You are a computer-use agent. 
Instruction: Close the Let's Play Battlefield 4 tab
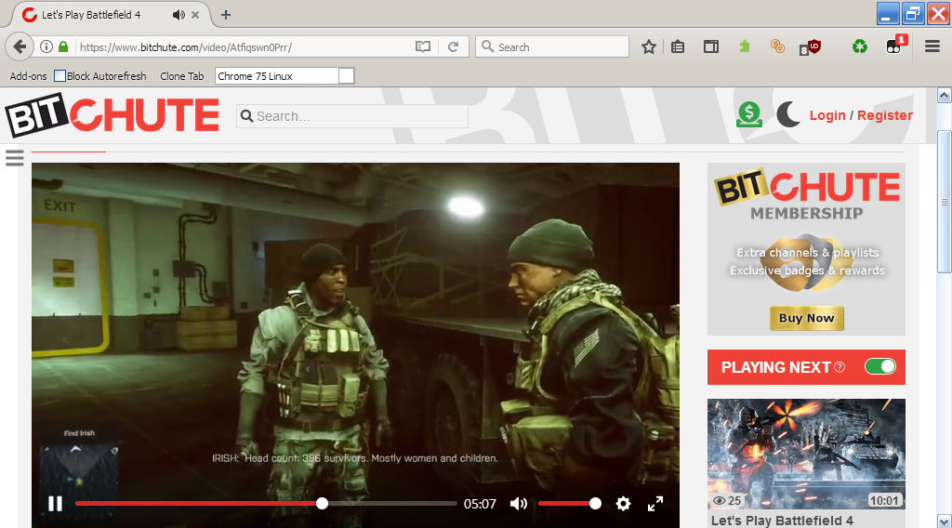coord(195,15)
